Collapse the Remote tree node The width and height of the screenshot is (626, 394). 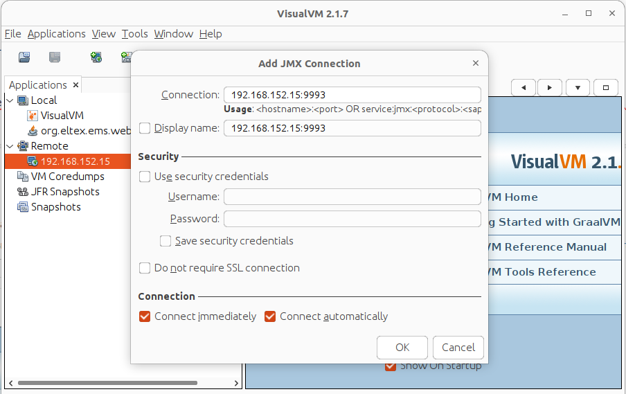10,146
